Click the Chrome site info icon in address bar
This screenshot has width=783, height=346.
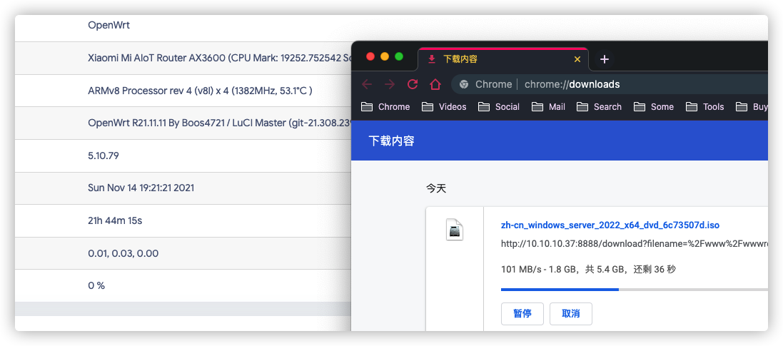[464, 84]
